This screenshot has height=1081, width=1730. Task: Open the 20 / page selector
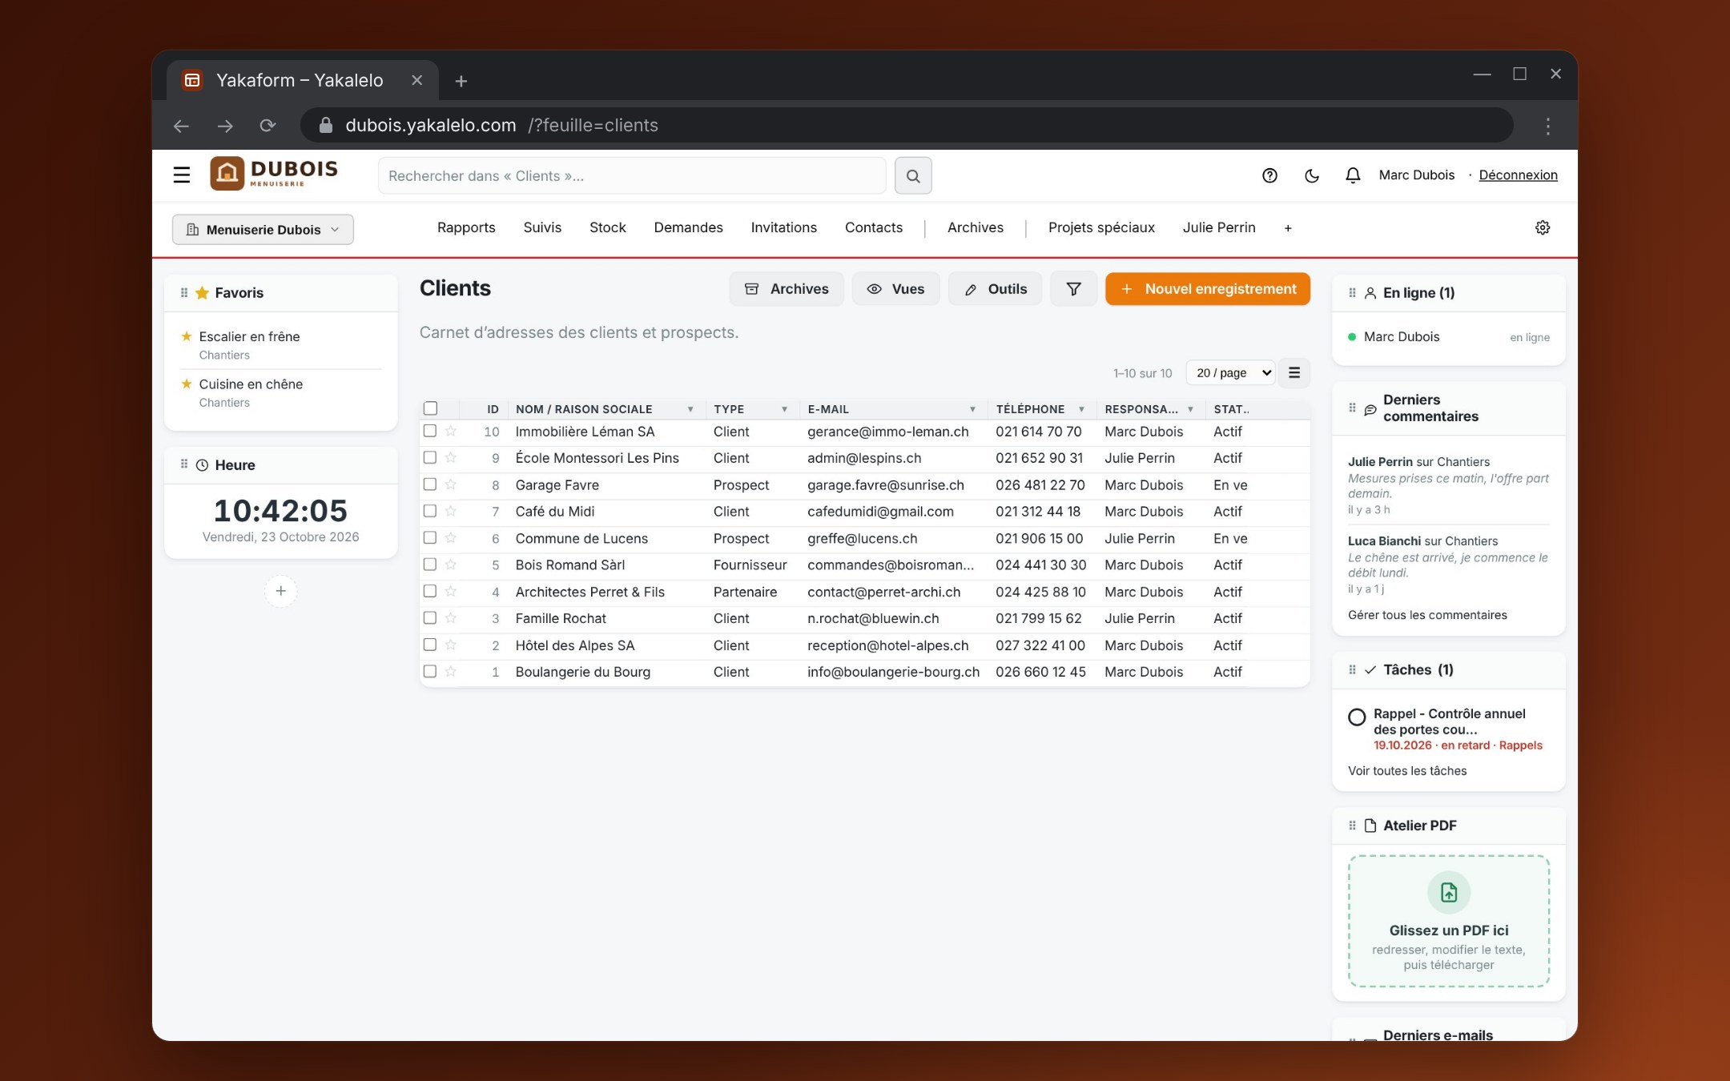[1230, 373]
